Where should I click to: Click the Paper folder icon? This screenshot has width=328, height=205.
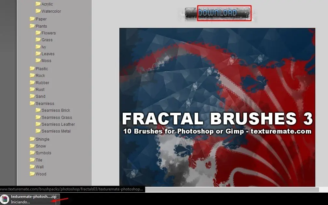pos(32,19)
